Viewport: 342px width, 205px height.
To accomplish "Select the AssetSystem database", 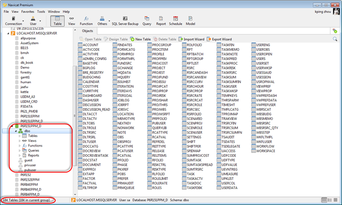I will pos(29,43).
